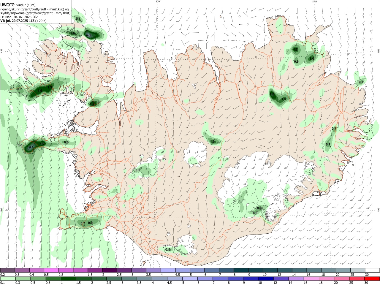Click the medium green 0.5–0.8 legend swatch
The width and height of the screenshot is (380, 285).
coord(38,278)
